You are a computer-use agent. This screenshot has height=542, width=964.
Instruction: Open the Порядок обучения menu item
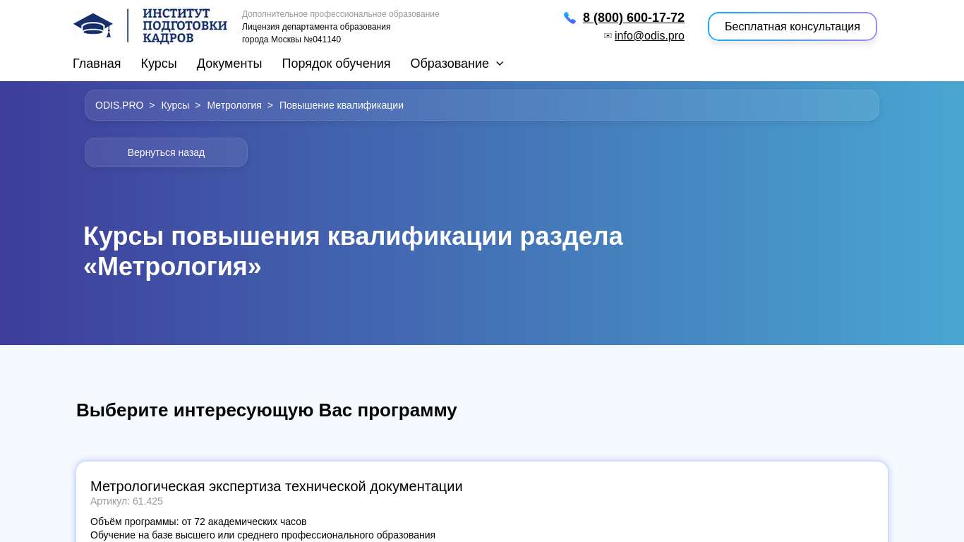(x=336, y=64)
